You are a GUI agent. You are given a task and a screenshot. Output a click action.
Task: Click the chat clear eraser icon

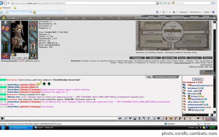(126, 118)
